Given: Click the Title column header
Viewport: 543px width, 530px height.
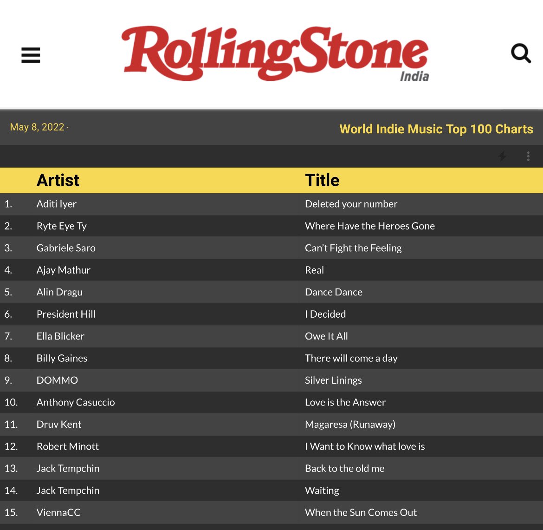Looking at the screenshot, I should pyautogui.click(x=322, y=180).
